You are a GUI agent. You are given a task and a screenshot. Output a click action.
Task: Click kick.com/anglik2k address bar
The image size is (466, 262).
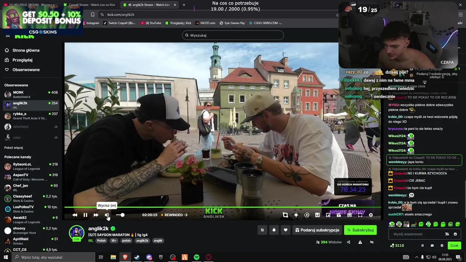tap(218, 15)
